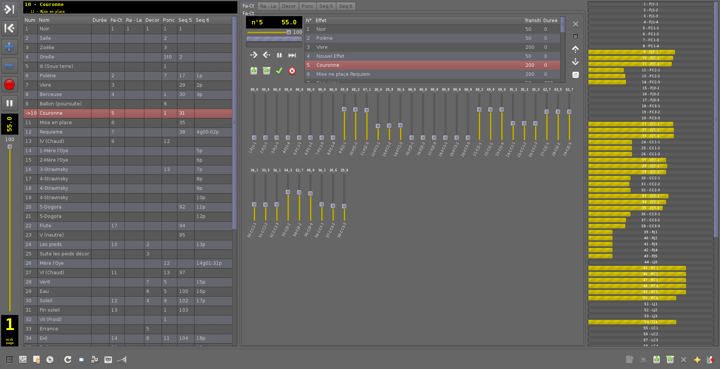
Task: Toggle the sequence pause button under n°5
Action: (x=279, y=55)
